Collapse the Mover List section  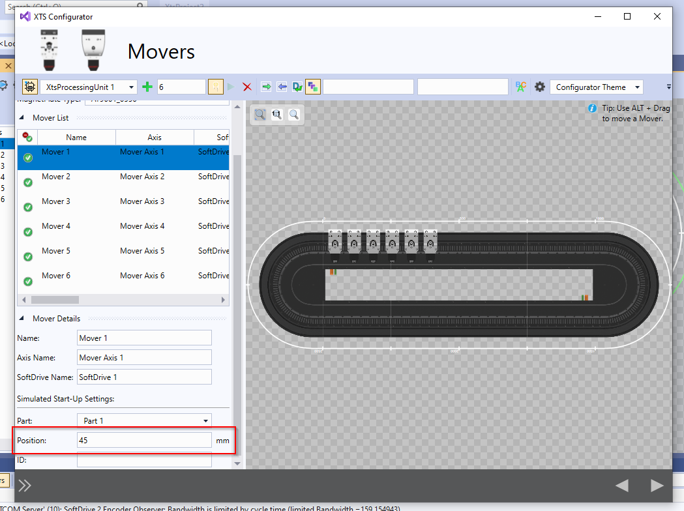(22, 118)
